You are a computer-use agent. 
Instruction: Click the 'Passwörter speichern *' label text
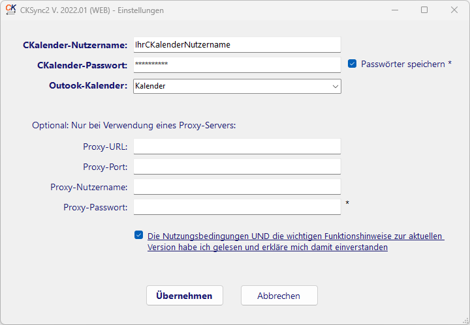coord(406,64)
